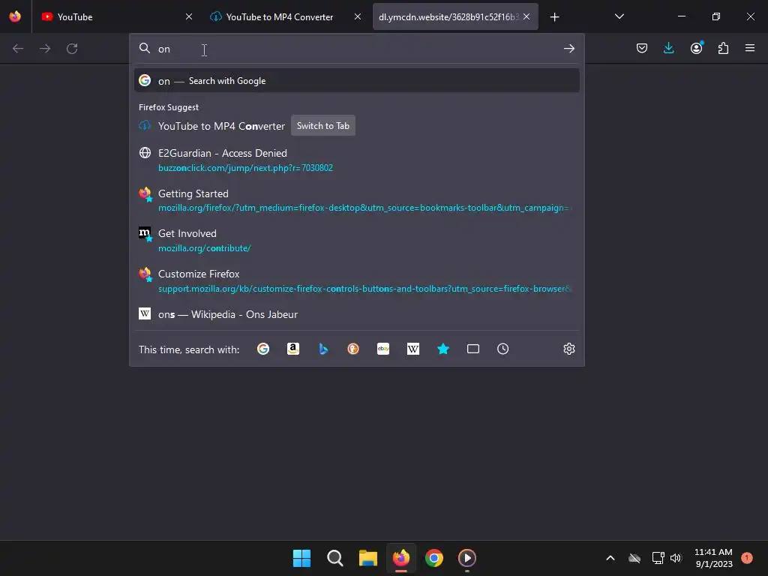This screenshot has width=768, height=576.
Task: Open Firefox account icon
Action: 696,48
